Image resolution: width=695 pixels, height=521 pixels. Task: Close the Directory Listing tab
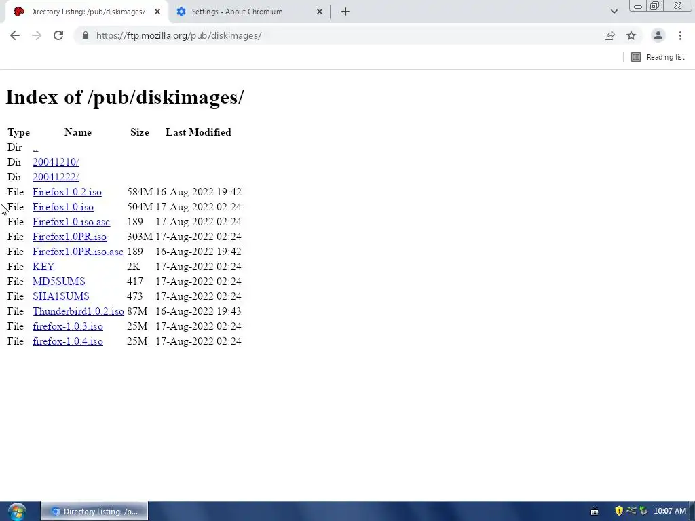(157, 12)
